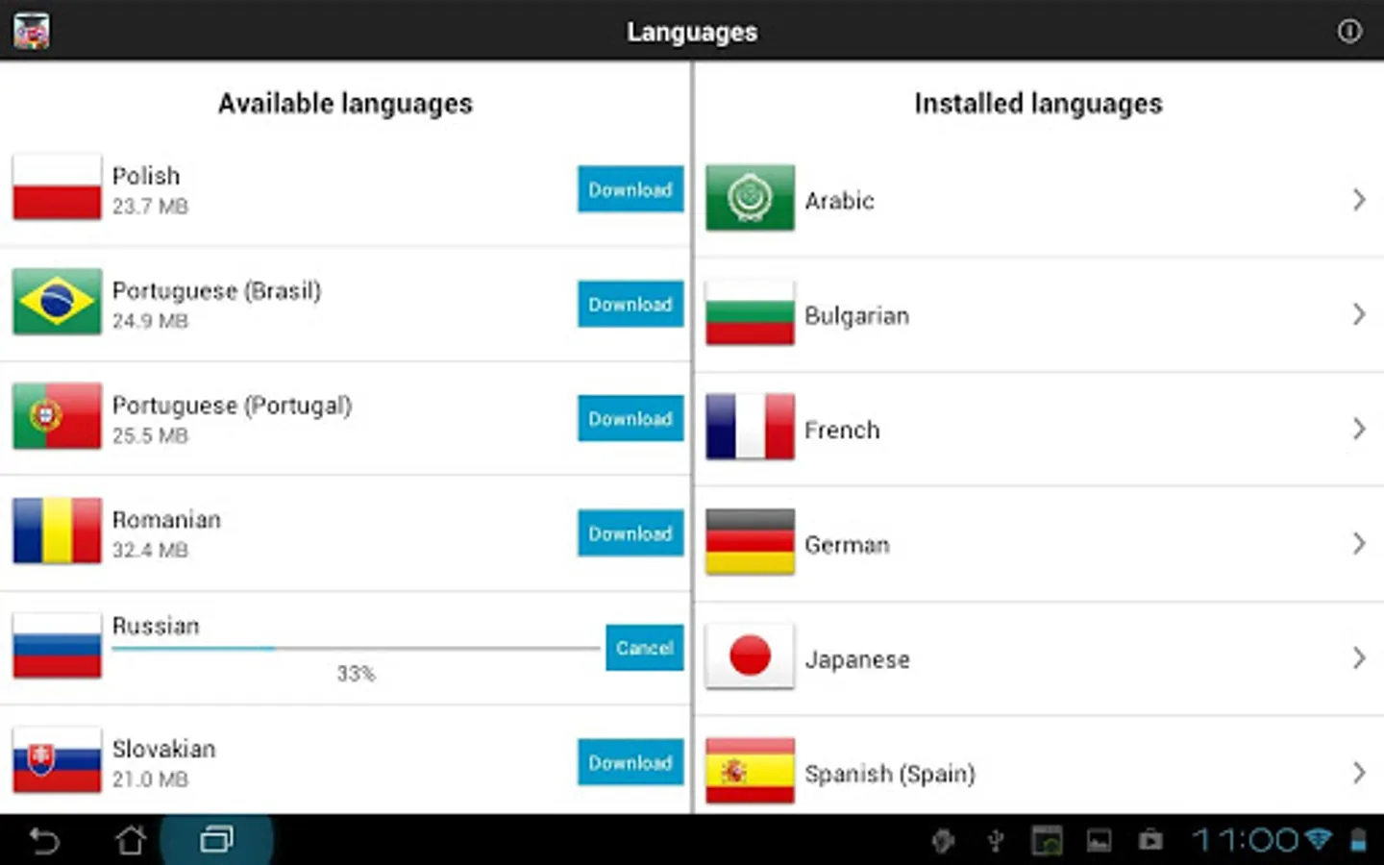Tap the Japanese flag icon
Viewport: 1384px width, 865px height.
click(750, 656)
